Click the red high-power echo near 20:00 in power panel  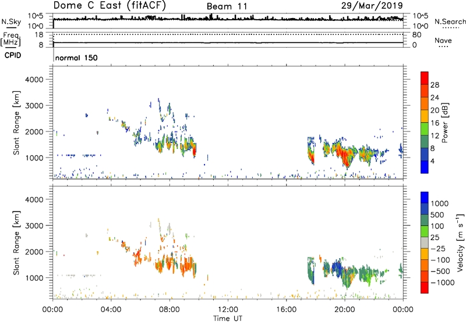pyautogui.click(x=346, y=157)
